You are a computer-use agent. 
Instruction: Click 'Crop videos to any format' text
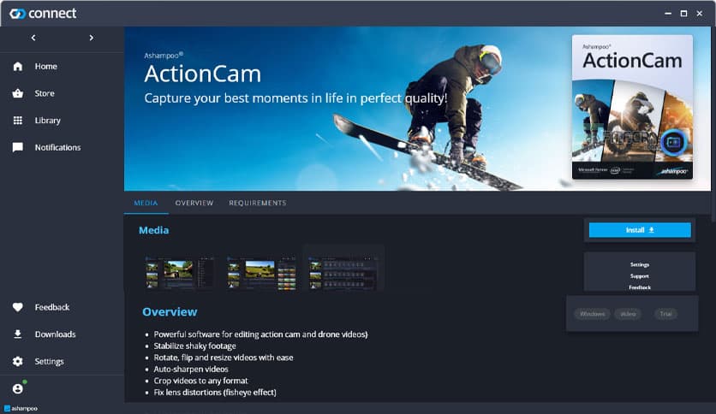(201, 381)
